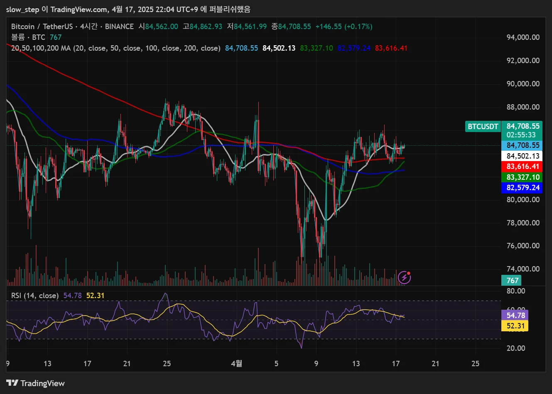Click the TradingView logo icon
Image resolution: width=552 pixels, height=394 pixels.
click(12, 383)
